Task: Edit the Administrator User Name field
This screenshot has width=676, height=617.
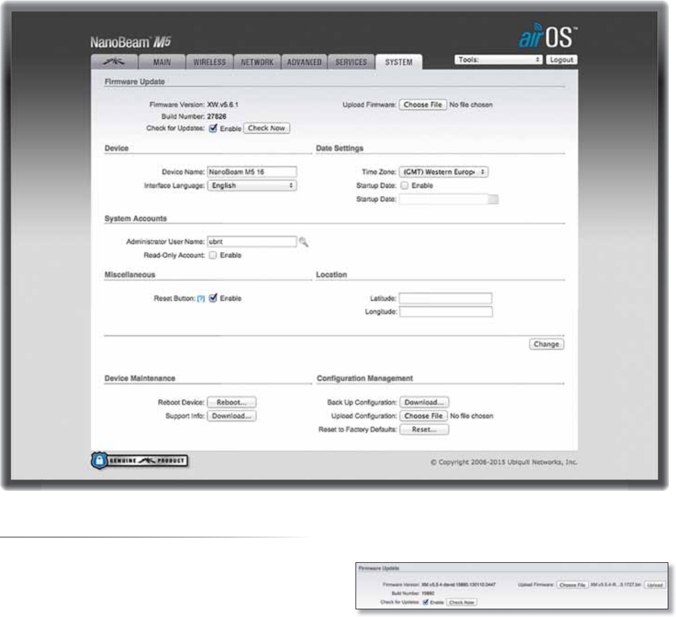Action: 252,241
